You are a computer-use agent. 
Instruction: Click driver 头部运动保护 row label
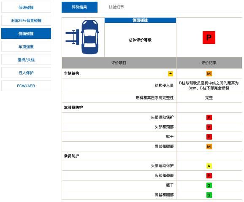pos(162,117)
